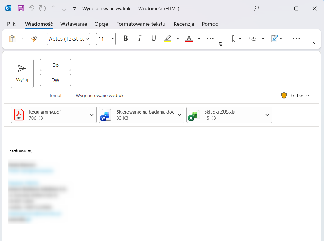Expand the Paste options arrow
Viewport: 324px width, 241px height.
[x=23, y=39]
